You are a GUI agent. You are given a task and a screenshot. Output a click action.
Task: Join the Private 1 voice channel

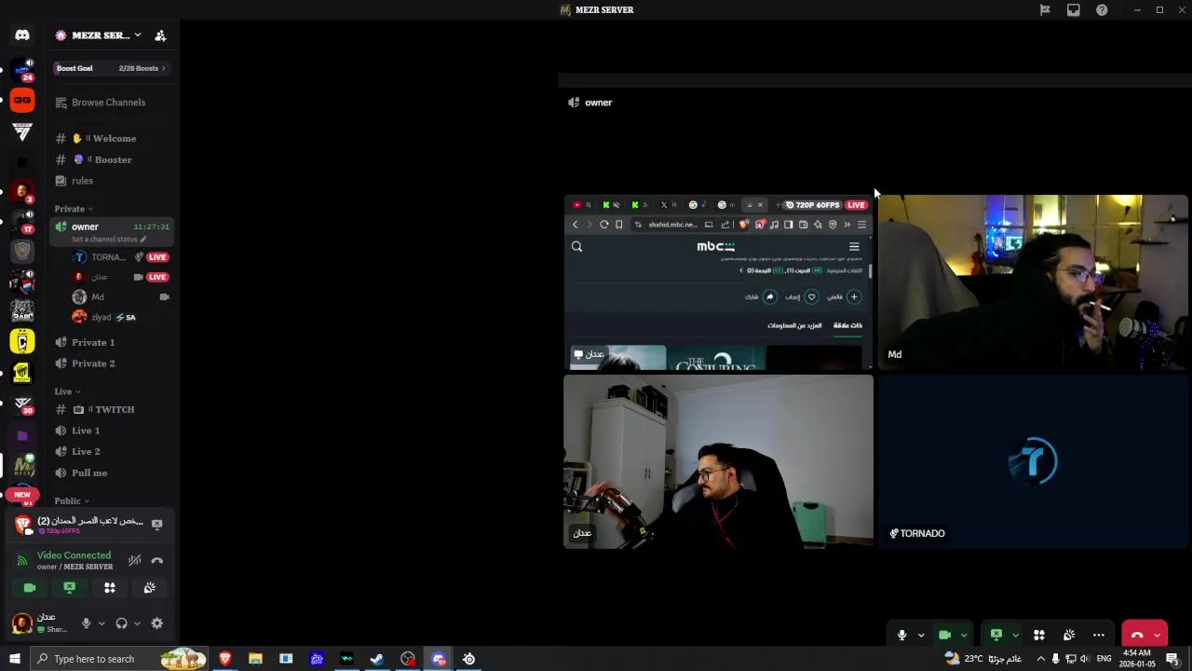tap(112, 342)
